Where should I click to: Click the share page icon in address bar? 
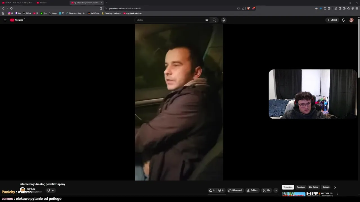click(243, 8)
